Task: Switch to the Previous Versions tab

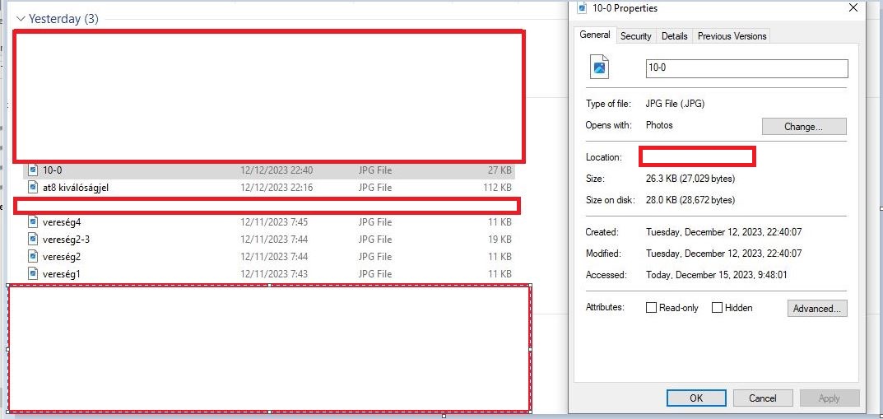Action: [732, 36]
